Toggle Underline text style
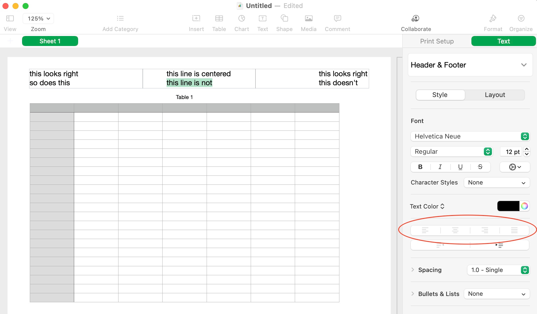The width and height of the screenshot is (537, 314). pyautogui.click(x=460, y=167)
